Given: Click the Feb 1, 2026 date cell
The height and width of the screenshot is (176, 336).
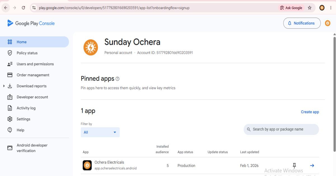Looking at the screenshot, I should (x=249, y=165).
